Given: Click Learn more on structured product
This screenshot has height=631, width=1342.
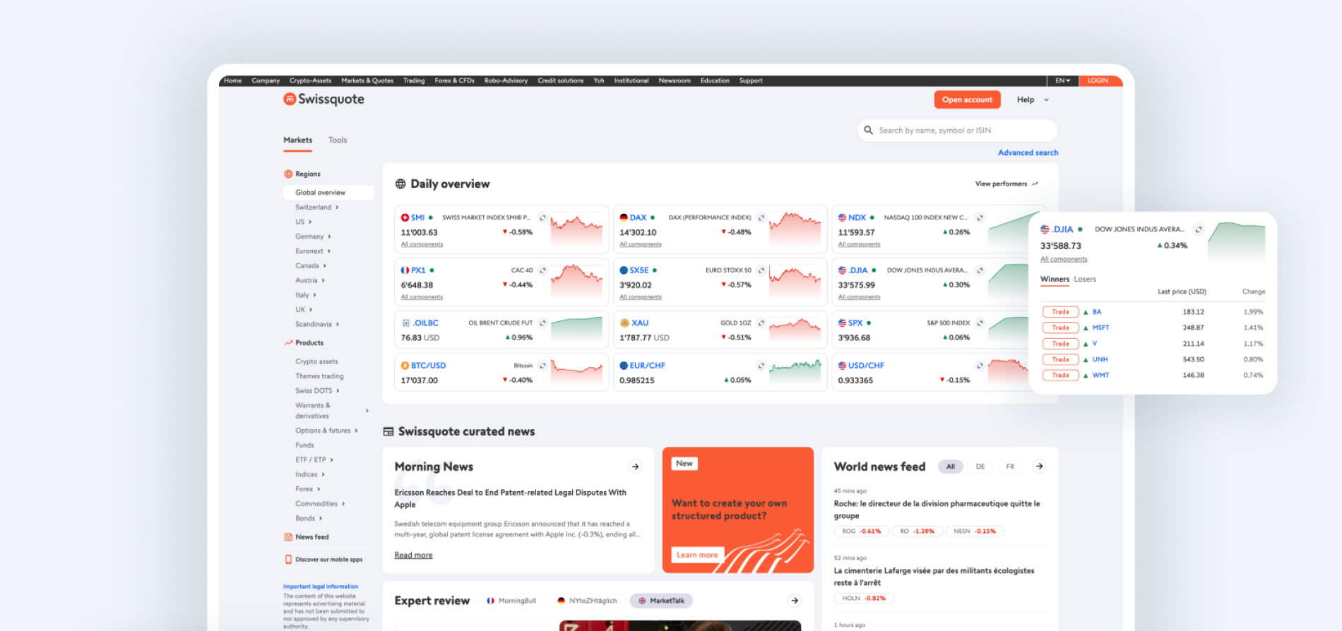Looking at the screenshot, I should point(697,555).
